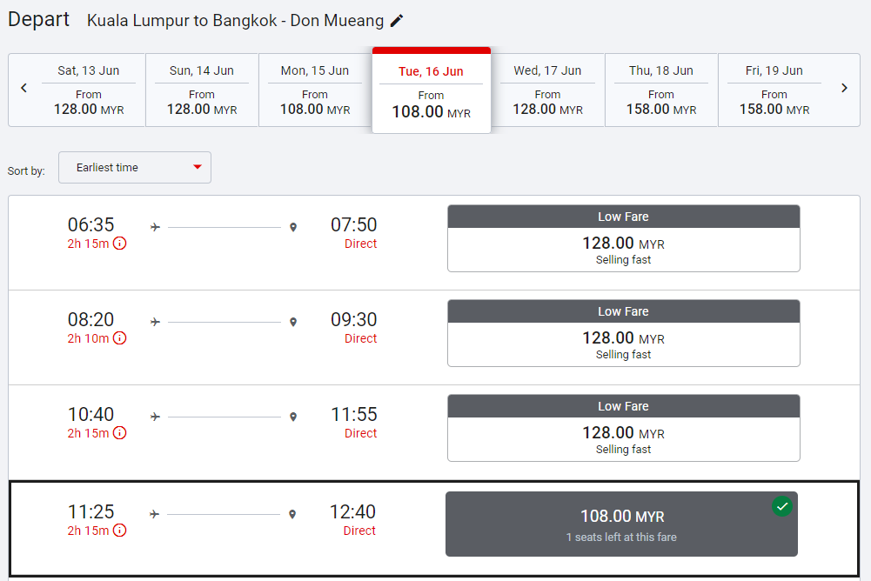Viewport: 871px width, 581px height.
Task: Open duration info for the 06:35 flight
Action: click(120, 244)
